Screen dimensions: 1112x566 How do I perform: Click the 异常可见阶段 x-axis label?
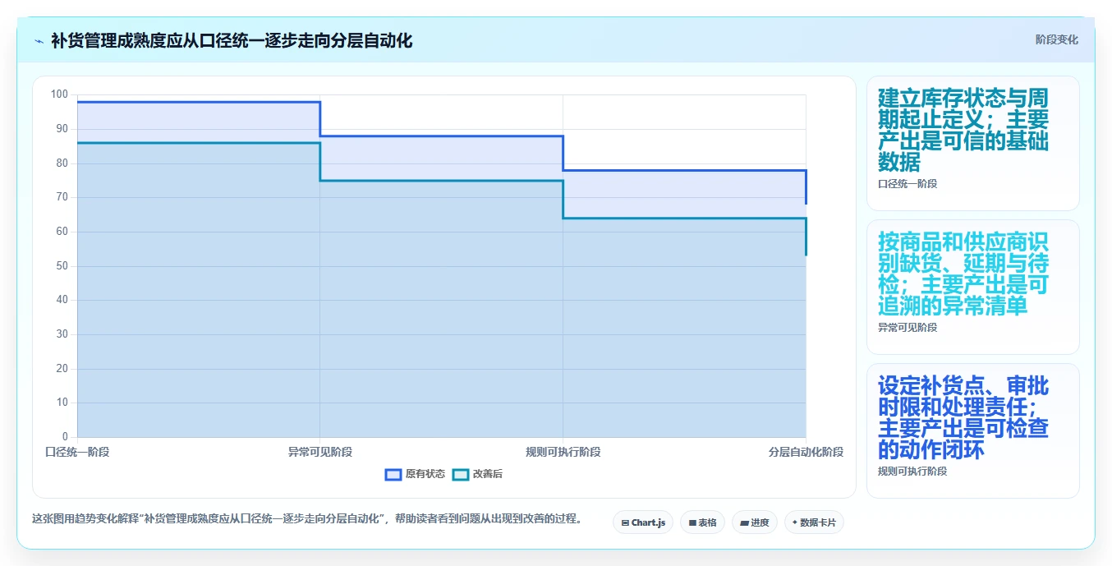(x=320, y=452)
